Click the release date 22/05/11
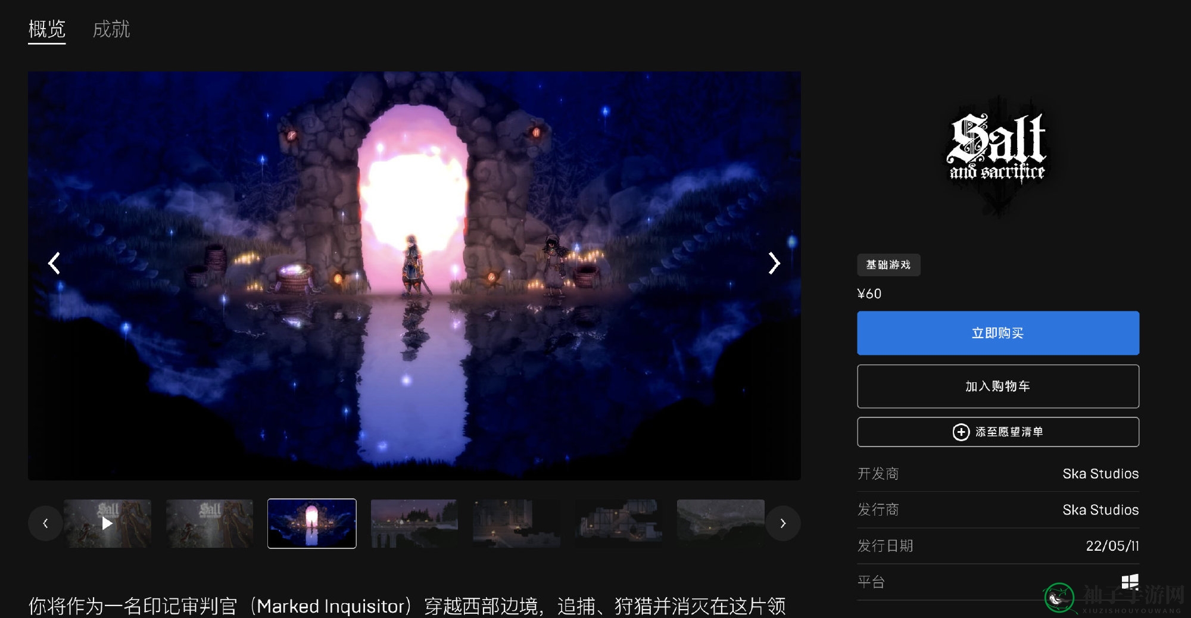The width and height of the screenshot is (1191, 618). [x=1112, y=546]
